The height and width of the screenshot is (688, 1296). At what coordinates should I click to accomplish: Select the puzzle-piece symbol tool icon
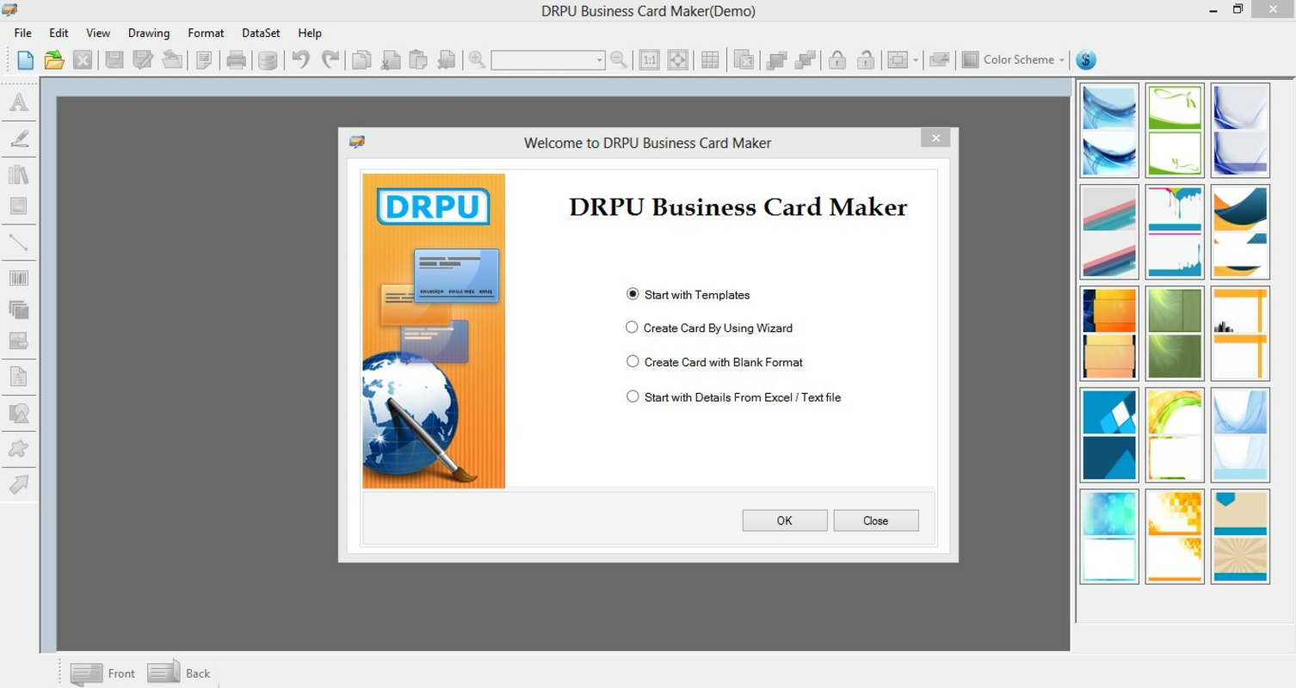pyautogui.click(x=19, y=448)
